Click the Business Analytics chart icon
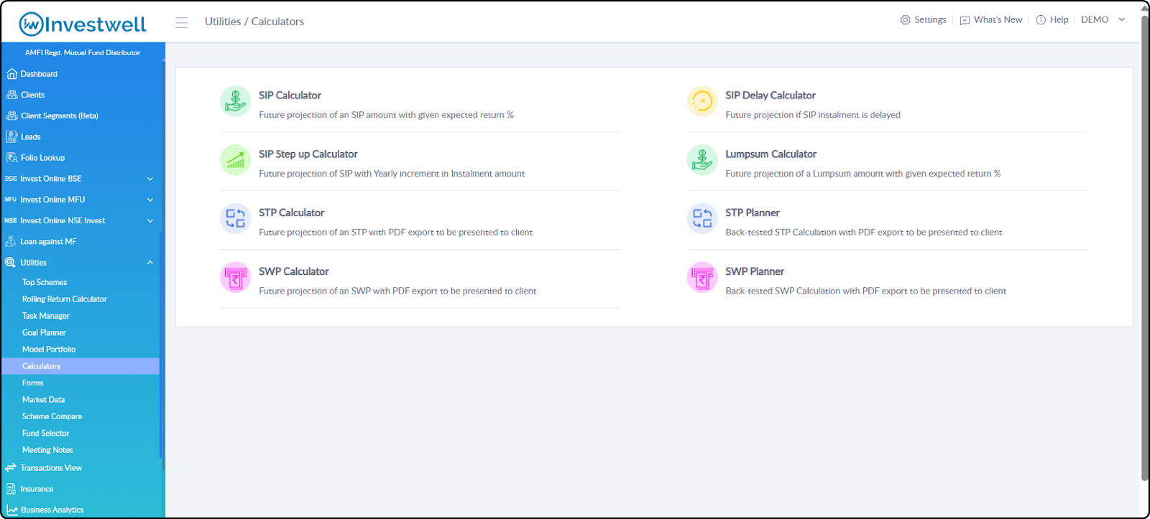This screenshot has width=1150, height=519. coord(11,510)
